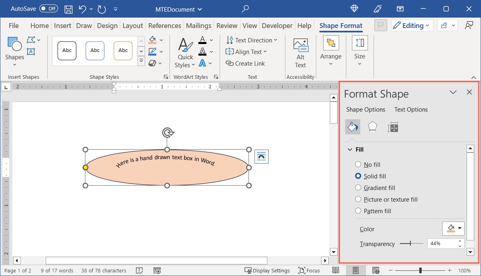Open the Shape Fill dropdown arrow

(x=160, y=40)
